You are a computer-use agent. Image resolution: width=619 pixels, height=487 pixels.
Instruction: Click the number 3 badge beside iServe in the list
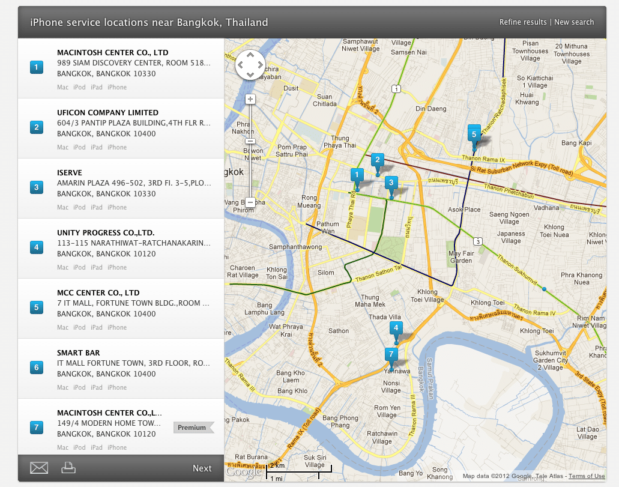click(x=36, y=187)
